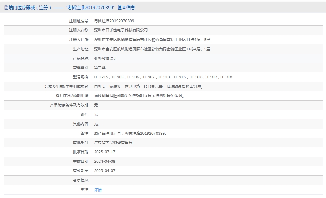The width and height of the screenshot is (326, 198).
Task: Click the document icon before the page title
Action: (x=6, y=8)
